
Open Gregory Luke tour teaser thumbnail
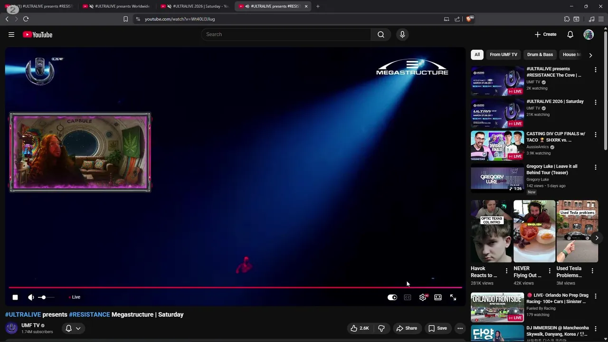pyautogui.click(x=497, y=178)
